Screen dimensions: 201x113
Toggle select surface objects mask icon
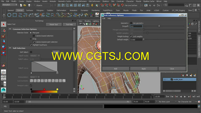pyautogui.click(x=71, y=5)
